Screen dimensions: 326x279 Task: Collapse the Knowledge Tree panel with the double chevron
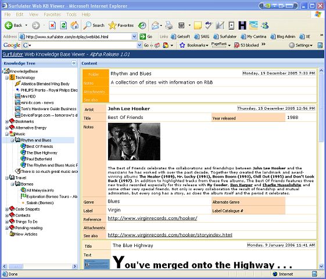point(74,63)
